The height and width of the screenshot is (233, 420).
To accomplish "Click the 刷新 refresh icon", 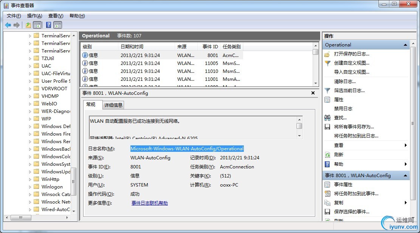I will (327, 155).
